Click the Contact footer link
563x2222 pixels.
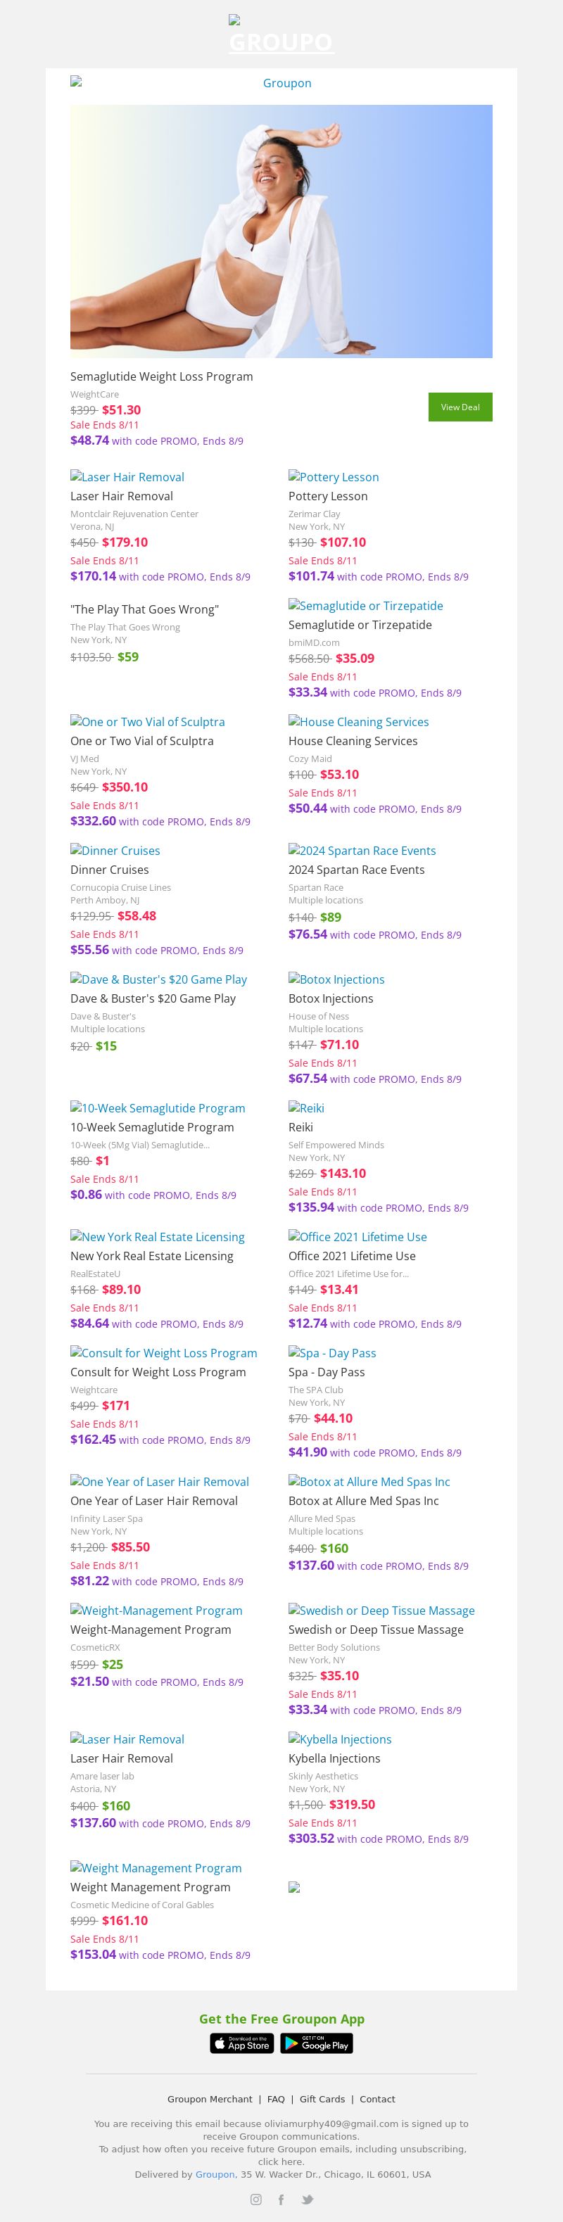click(378, 2099)
